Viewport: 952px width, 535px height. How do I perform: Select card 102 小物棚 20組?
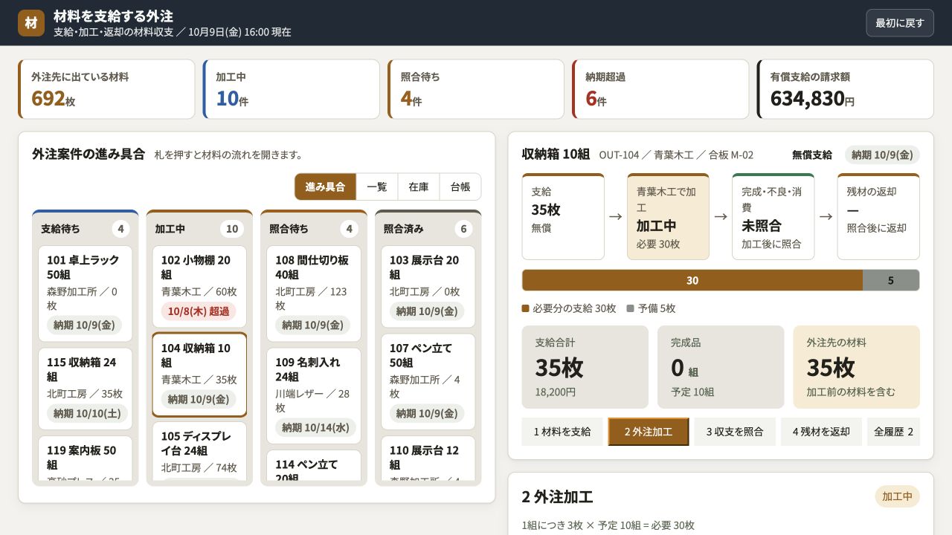click(x=199, y=286)
